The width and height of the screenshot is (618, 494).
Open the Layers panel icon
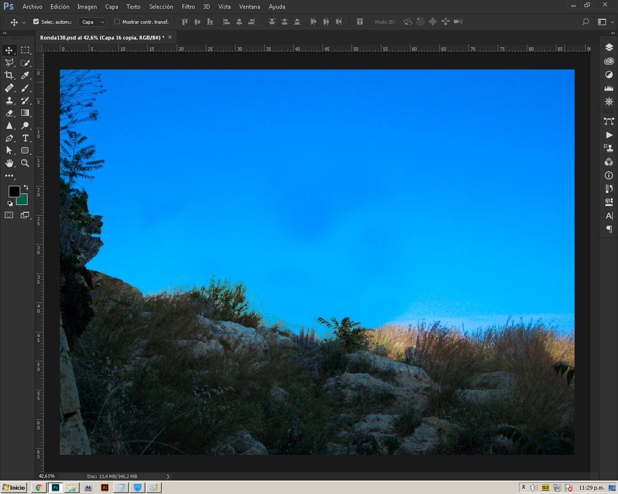[x=609, y=47]
